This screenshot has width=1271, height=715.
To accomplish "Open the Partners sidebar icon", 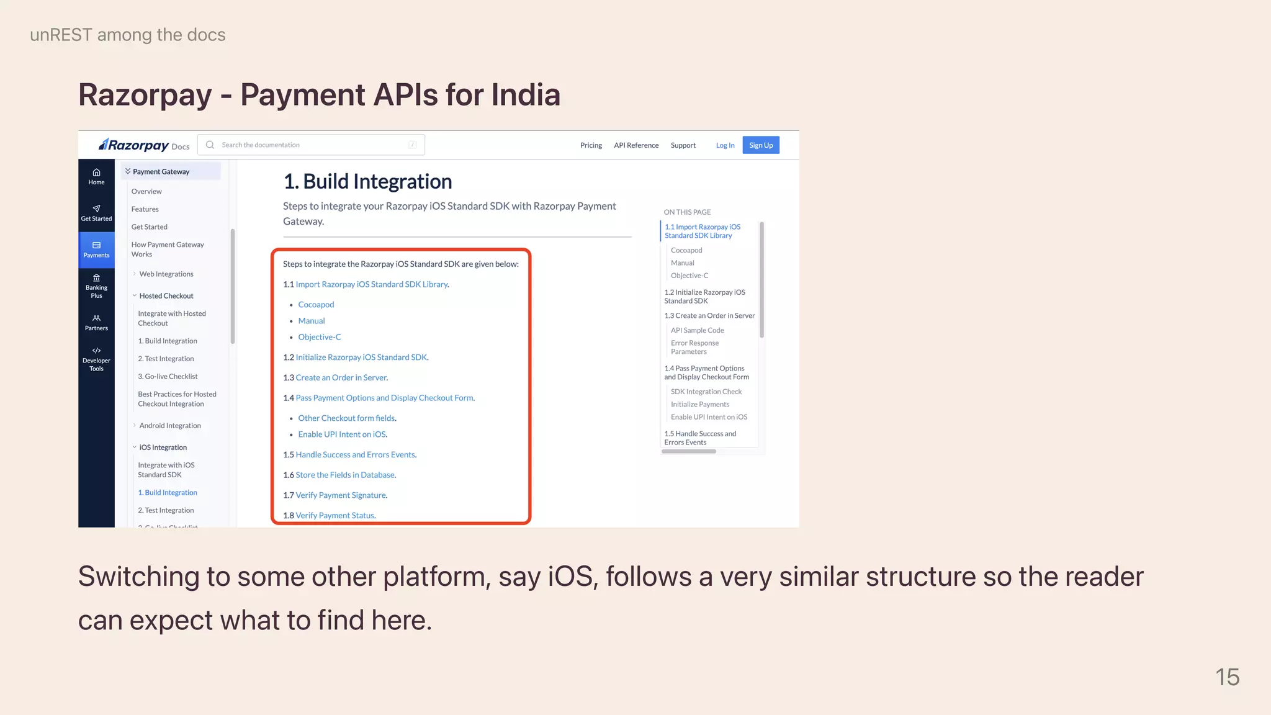I will click(96, 323).
